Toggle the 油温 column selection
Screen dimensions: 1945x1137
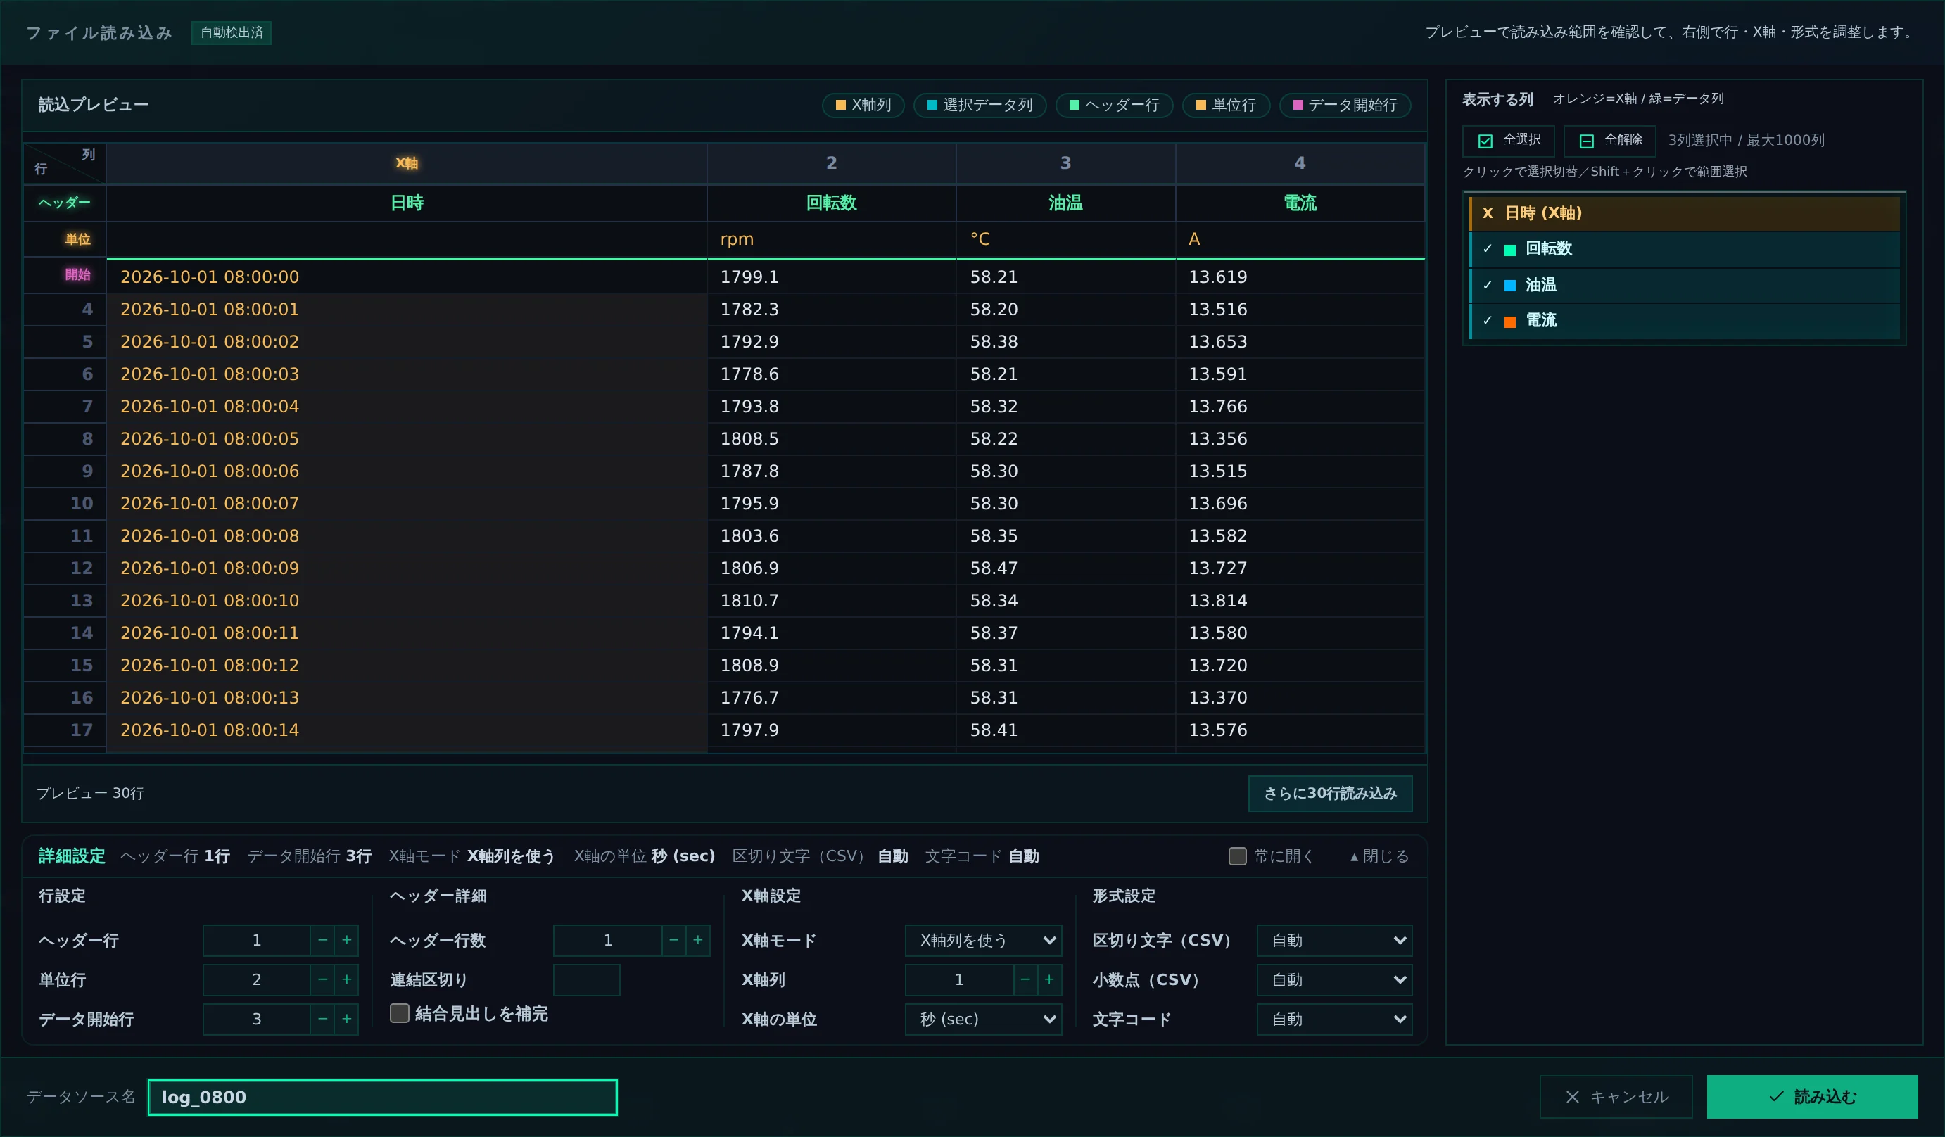(1684, 285)
